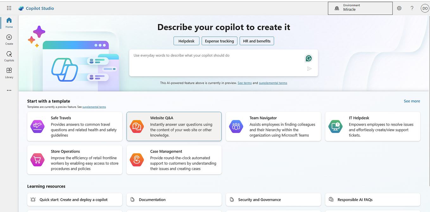Click the send arrow to submit the description
The width and height of the screenshot is (430, 212).
click(x=309, y=69)
